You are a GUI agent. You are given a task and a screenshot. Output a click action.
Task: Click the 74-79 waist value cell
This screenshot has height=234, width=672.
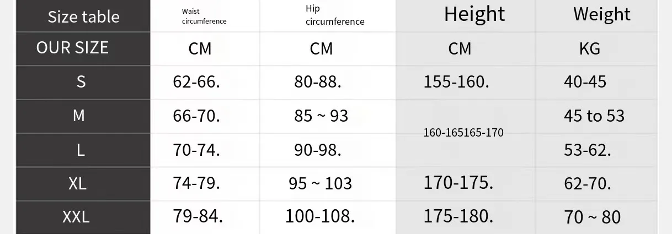[x=196, y=183]
